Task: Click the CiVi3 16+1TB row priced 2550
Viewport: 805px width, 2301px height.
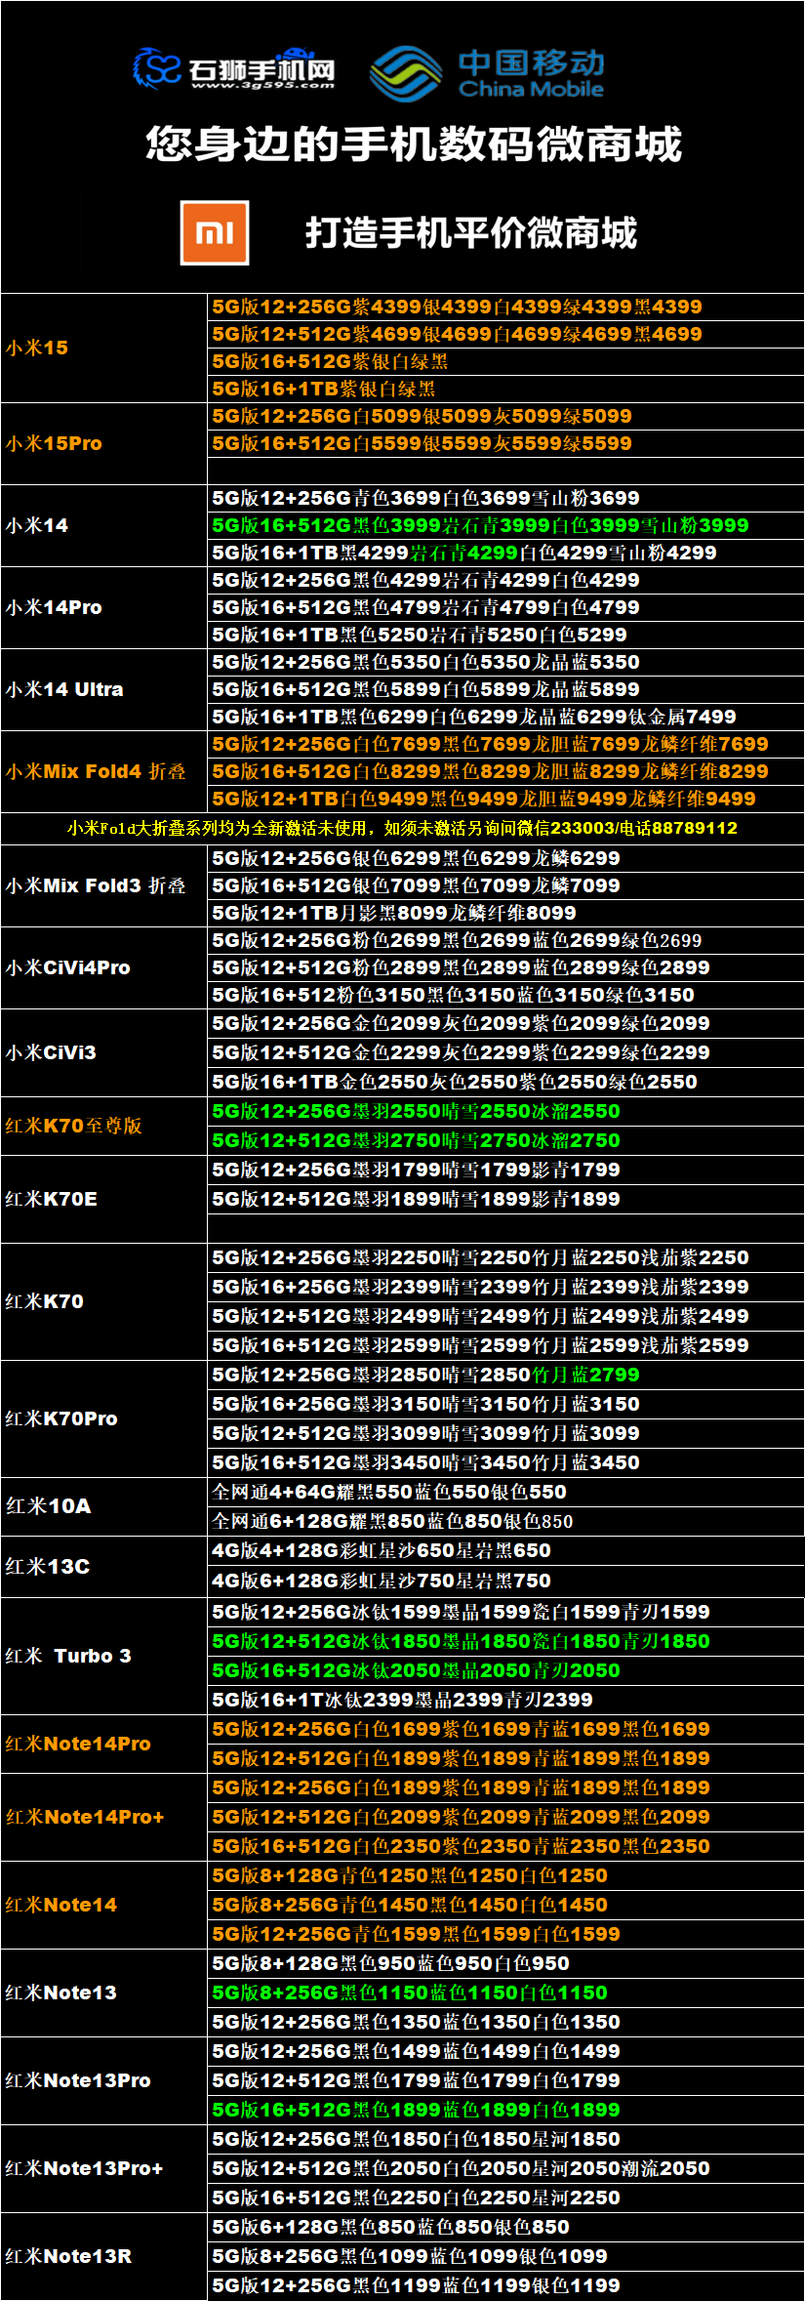Action: tap(505, 1082)
